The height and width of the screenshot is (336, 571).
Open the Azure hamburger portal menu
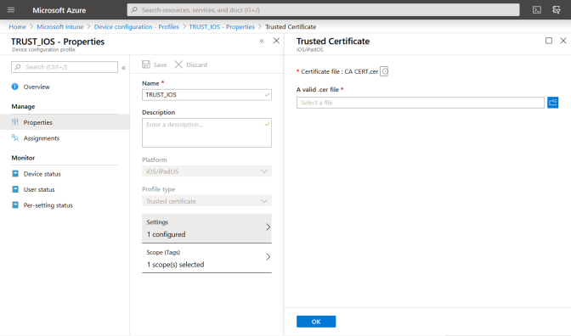pos(11,10)
